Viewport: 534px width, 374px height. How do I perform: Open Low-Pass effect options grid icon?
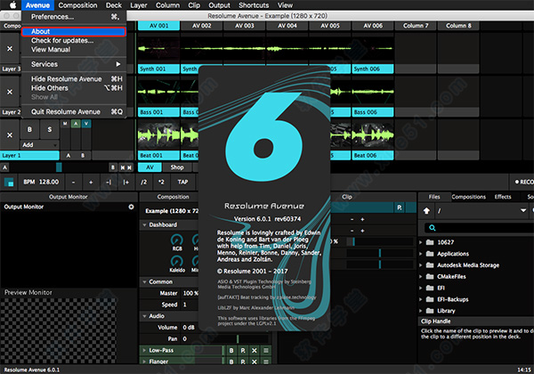(x=266, y=351)
